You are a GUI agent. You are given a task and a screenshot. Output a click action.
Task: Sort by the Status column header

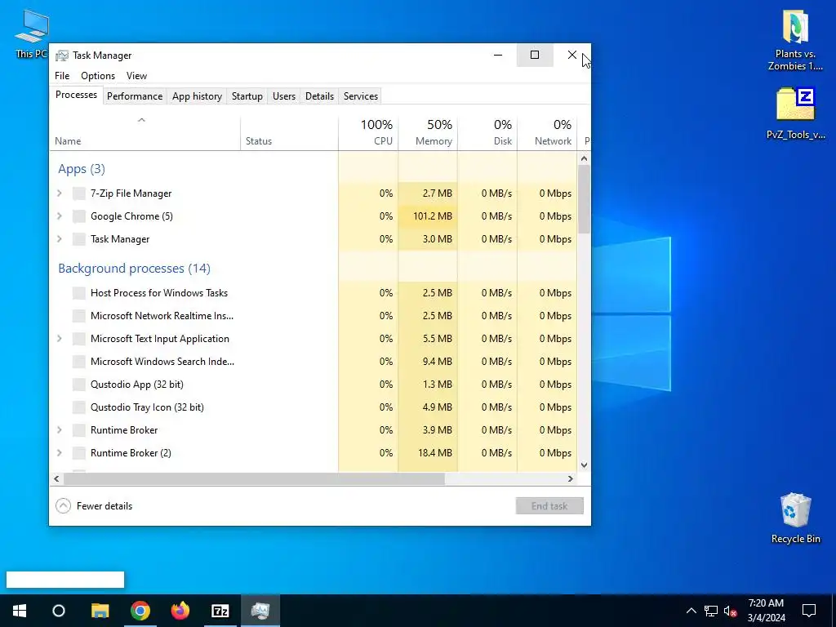(289, 133)
